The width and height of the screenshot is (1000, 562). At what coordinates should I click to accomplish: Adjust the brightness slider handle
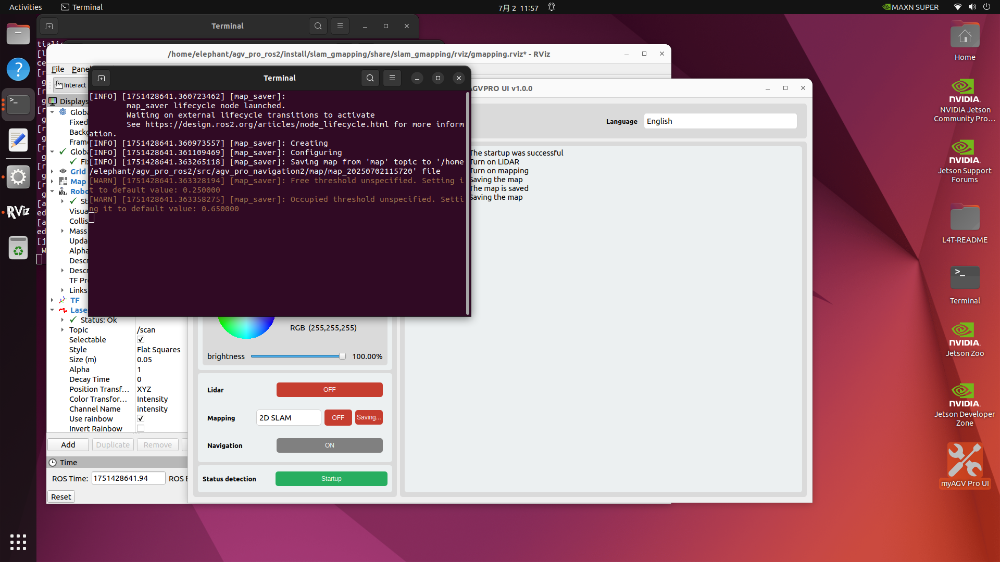[342, 356]
